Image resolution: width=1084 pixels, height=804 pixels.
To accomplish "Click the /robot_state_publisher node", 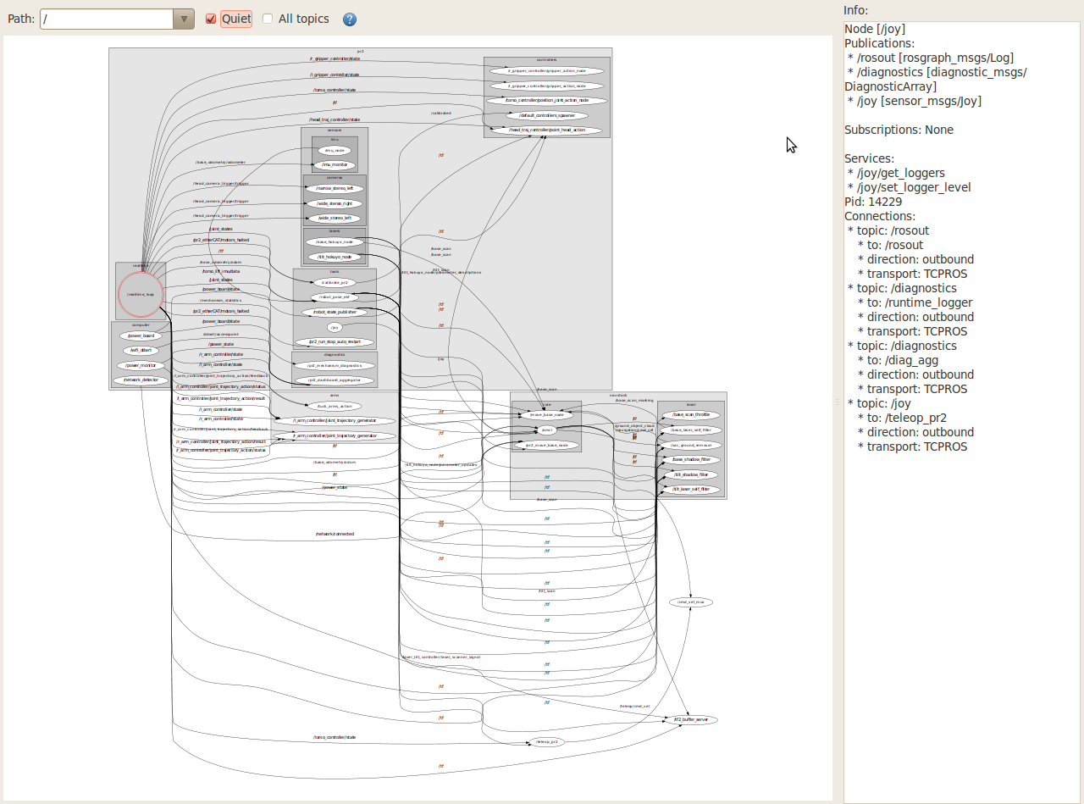I will pos(335,312).
